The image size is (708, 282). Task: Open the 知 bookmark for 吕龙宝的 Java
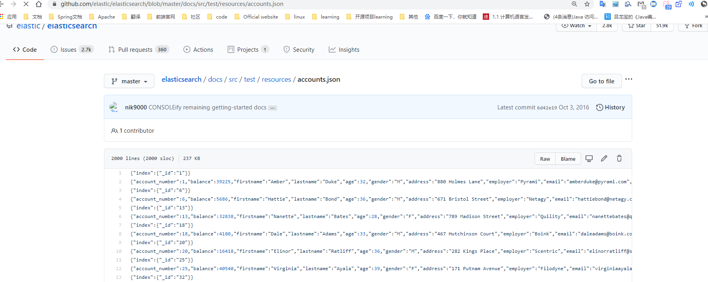(x=630, y=17)
